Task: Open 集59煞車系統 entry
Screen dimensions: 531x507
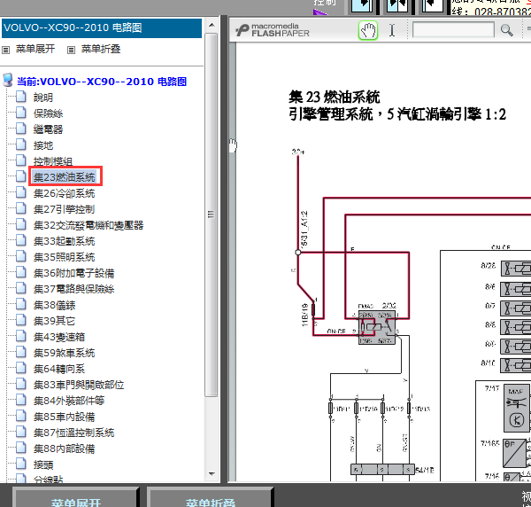Action: [x=64, y=353]
